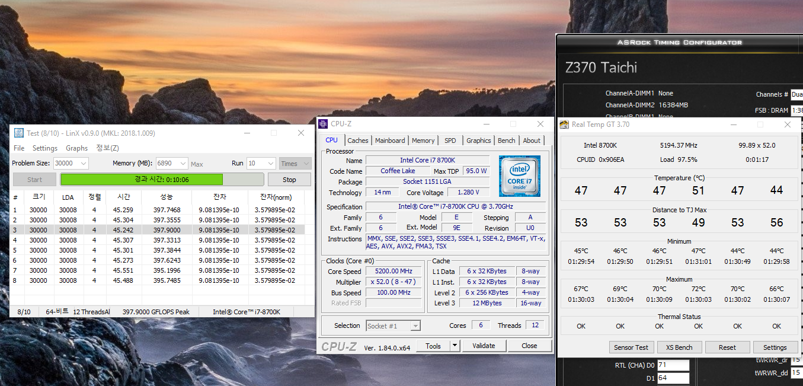This screenshot has width=803, height=386.
Task: Open the Times dropdown in LinX
Action: click(x=295, y=164)
